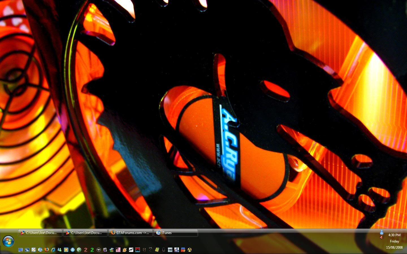Click the red number 2 icon
Image resolution: width=407 pixels, height=254 pixels.
[x=86, y=250]
